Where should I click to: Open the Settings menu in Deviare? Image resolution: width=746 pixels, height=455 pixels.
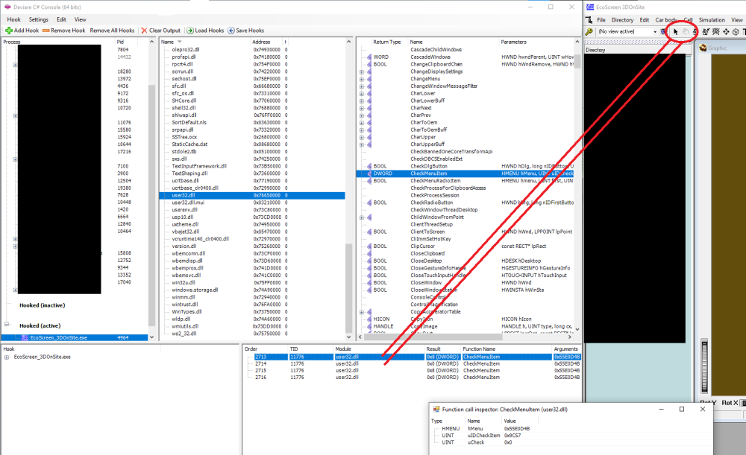(x=39, y=19)
